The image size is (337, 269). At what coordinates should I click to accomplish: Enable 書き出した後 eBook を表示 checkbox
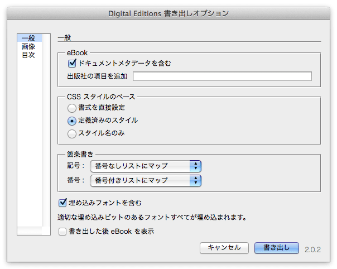[62, 232]
